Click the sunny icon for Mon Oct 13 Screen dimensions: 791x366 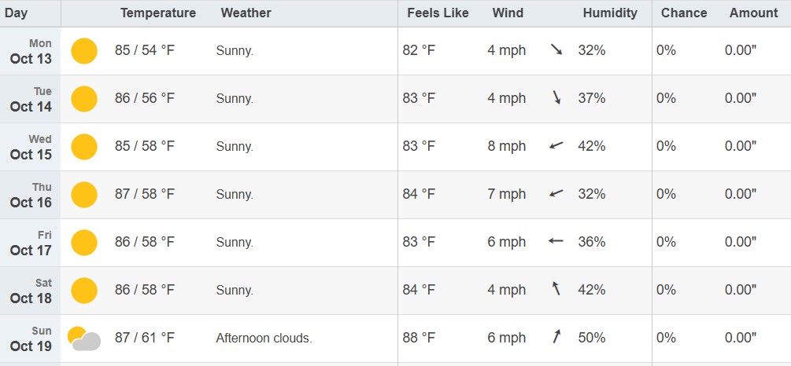[84, 51]
